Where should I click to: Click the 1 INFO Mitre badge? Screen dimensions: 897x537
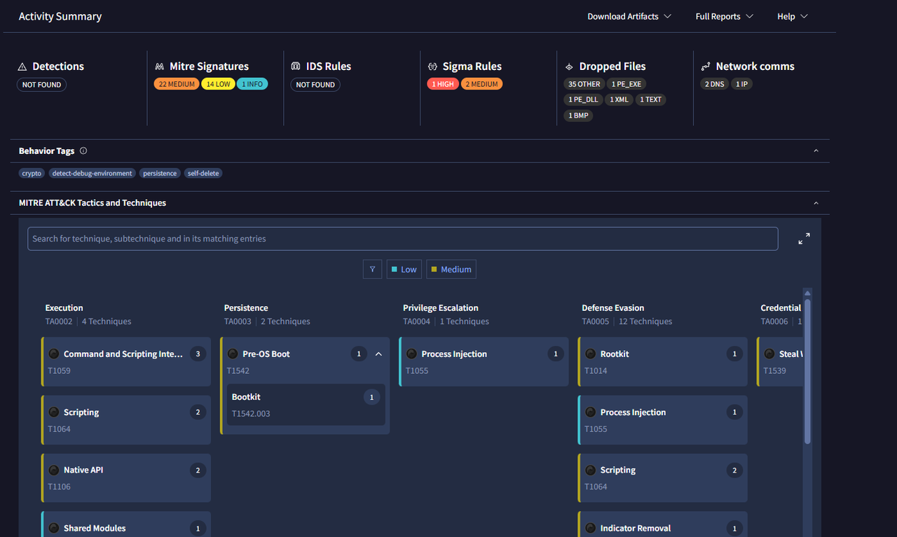(252, 84)
